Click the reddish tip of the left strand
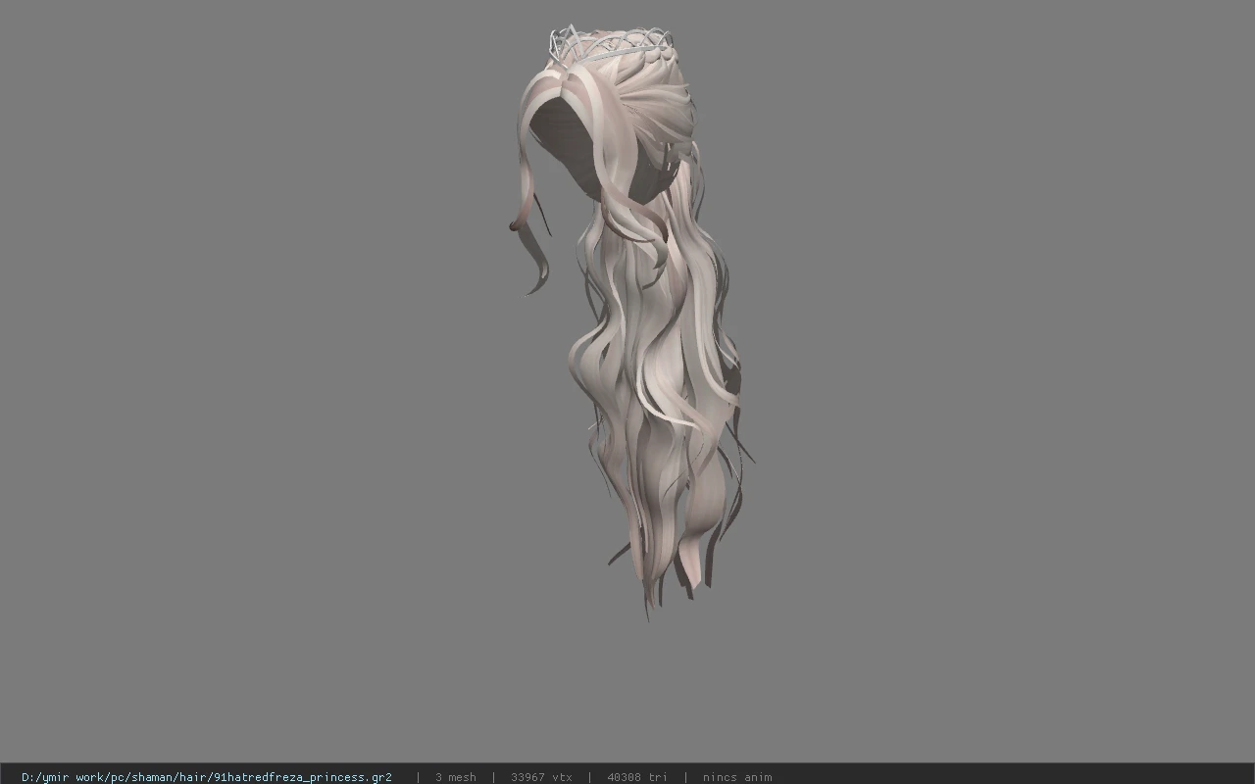The width and height of the screenshot is (1255, 784). click(514, 226)
